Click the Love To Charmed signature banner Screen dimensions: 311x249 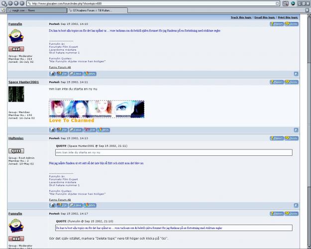click(x=97, y=109)
